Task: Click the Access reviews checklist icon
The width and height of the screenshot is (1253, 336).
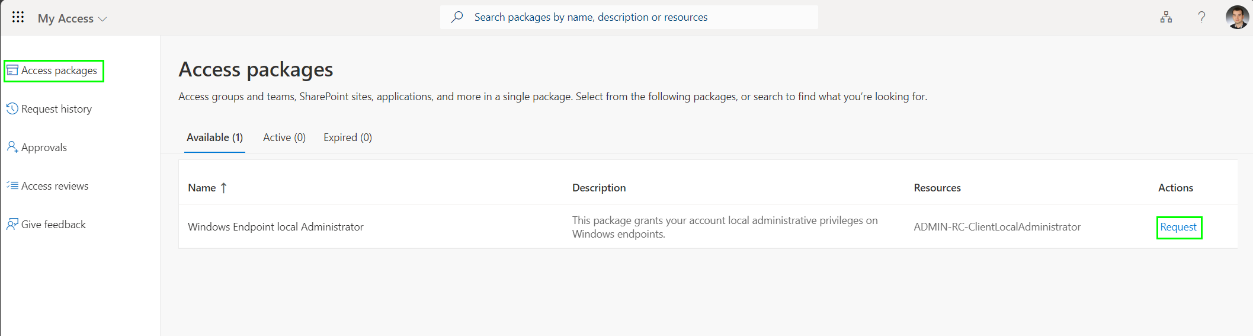Action: [12, 185]
